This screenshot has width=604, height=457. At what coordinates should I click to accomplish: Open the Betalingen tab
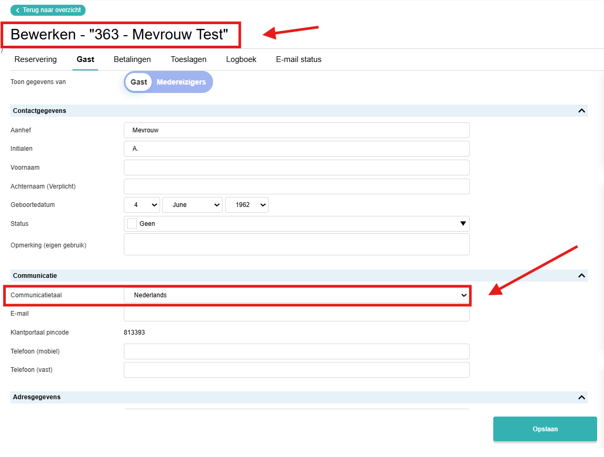pos(132,59)
